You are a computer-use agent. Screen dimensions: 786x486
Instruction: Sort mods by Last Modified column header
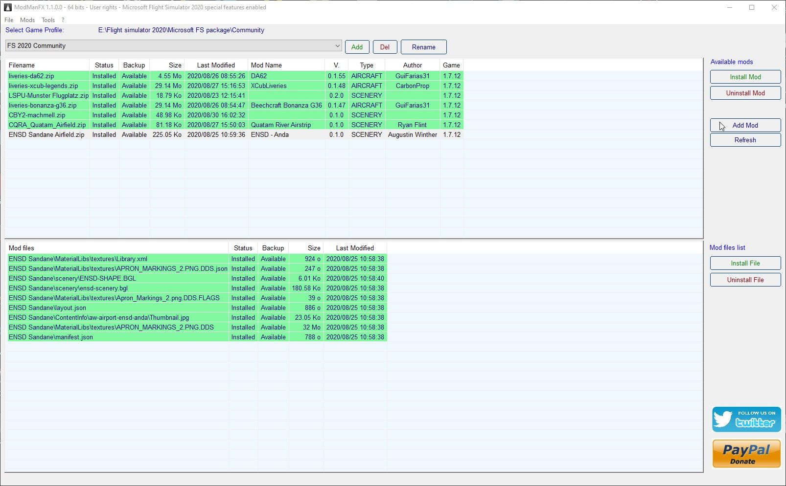click(216, 65)
